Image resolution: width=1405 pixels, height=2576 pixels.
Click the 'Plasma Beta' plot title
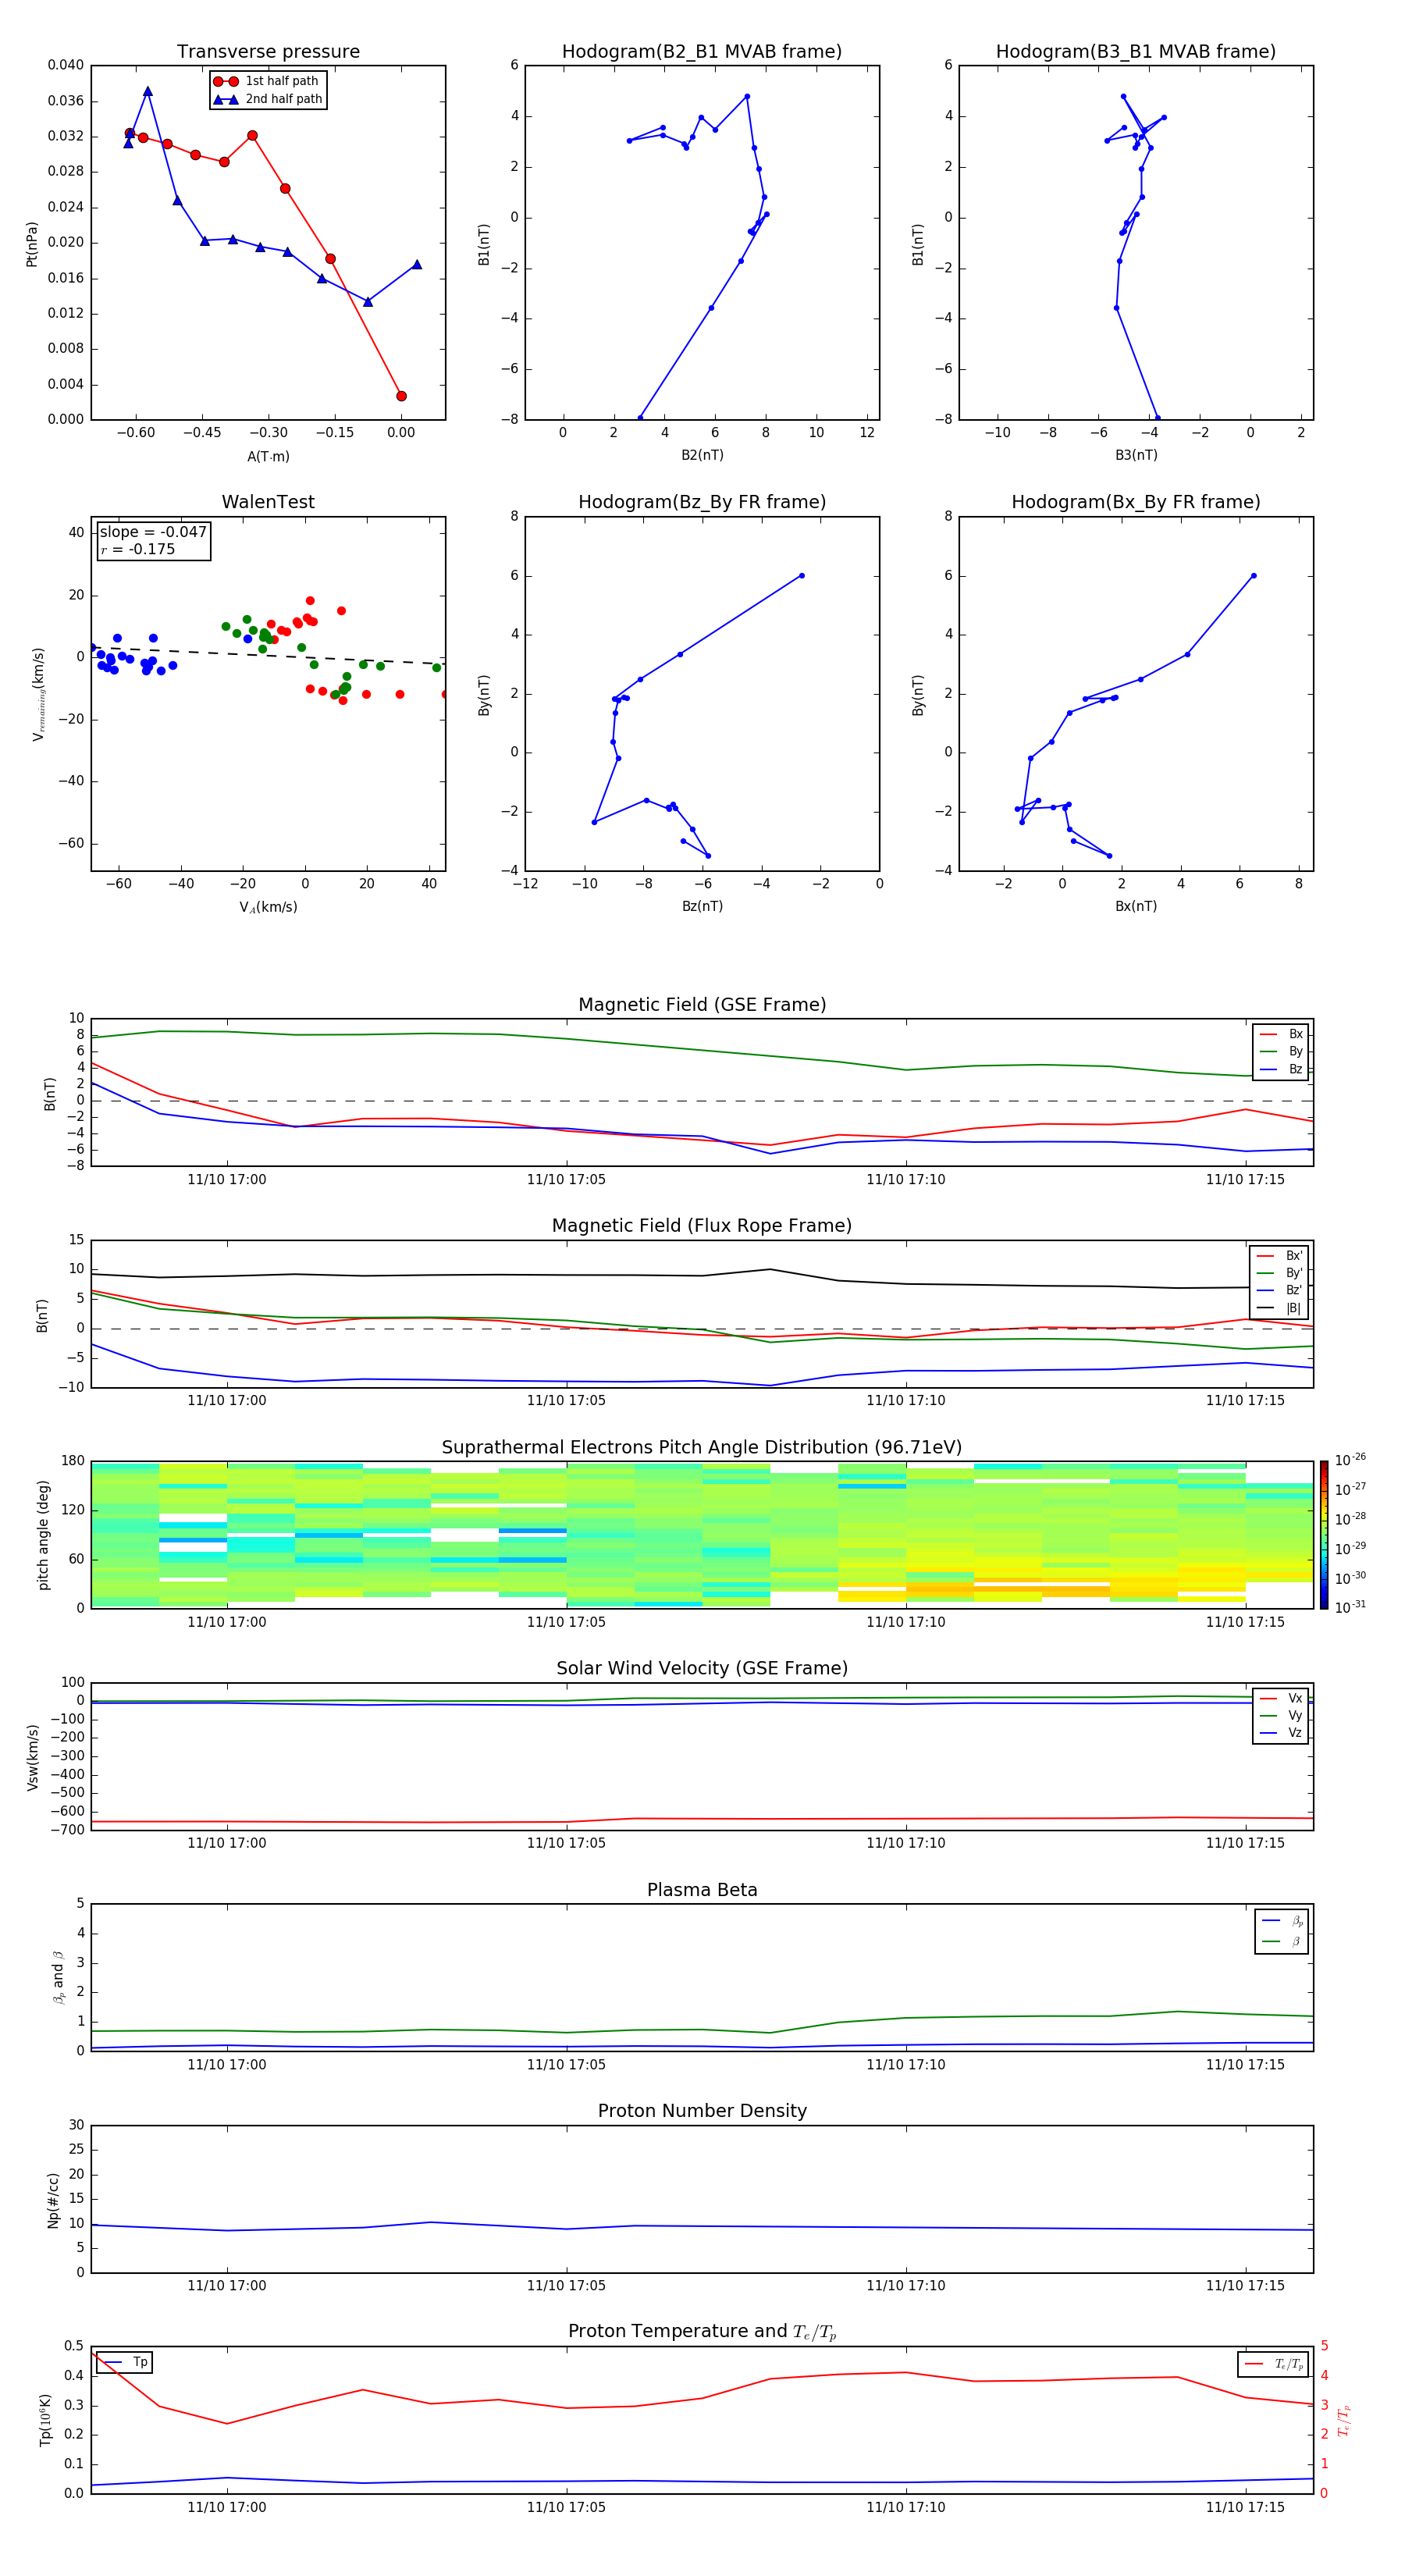pyautogui.click(x=702, y=1890)
